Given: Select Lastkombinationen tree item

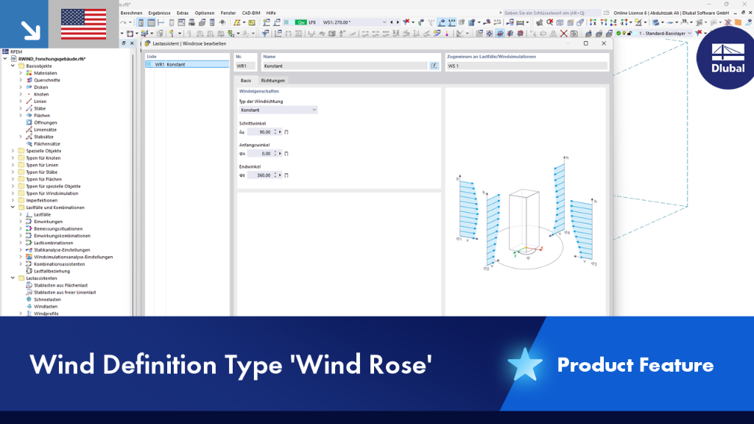Looking at the screenshot, I should tap(53, 243).
